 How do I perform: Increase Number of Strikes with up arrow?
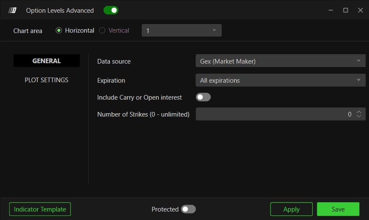click(359, 112)
